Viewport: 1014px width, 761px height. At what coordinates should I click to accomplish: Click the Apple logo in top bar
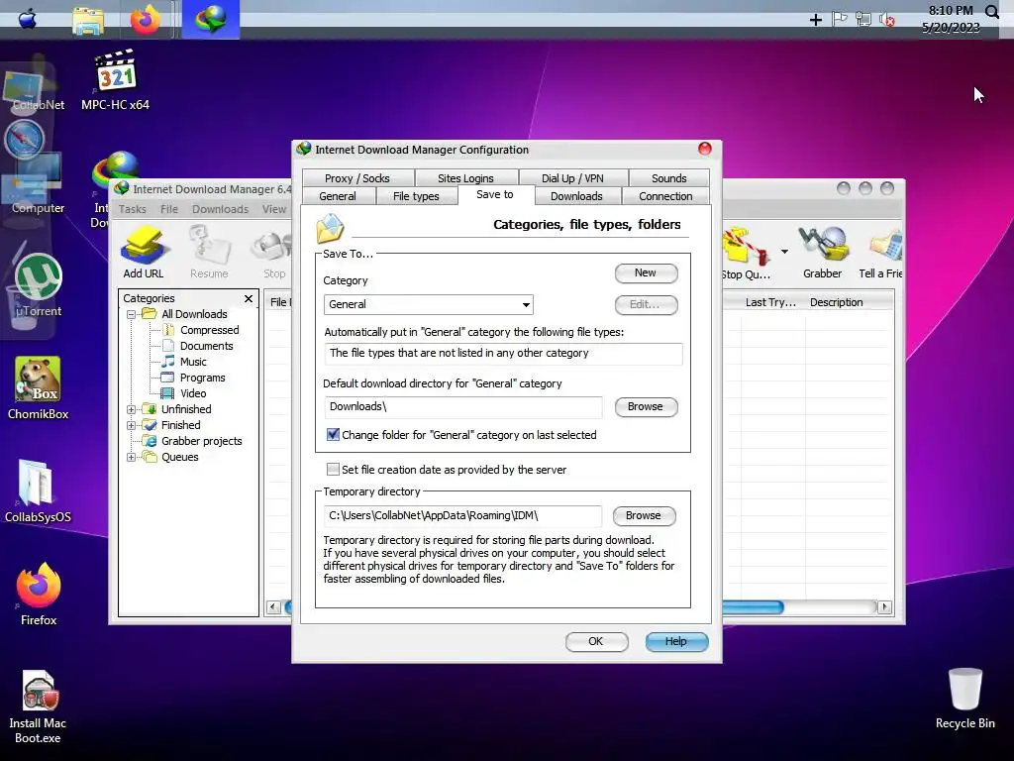coord(27,19)
